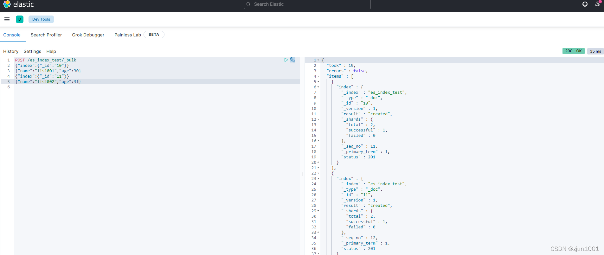Click the BETA badge beside Painless Lab
Viewport: 604px width, 255px height.
tap(154, 35)
